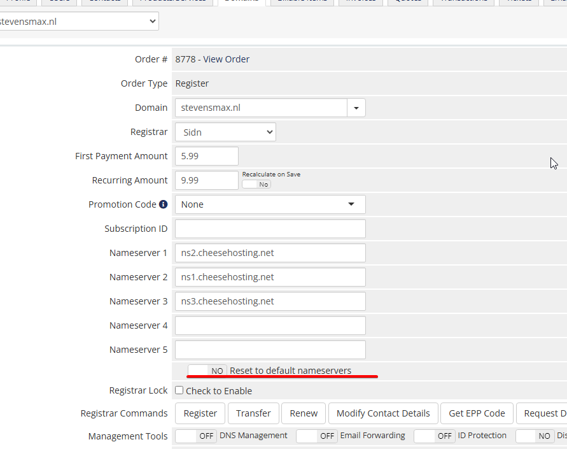
Task: Click the empty Nameserver 4 field
Action: (270, 325)
